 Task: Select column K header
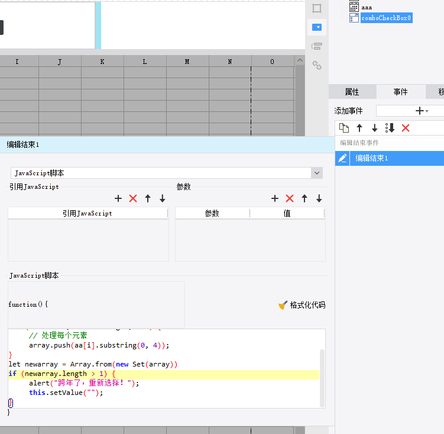[102, 61]
